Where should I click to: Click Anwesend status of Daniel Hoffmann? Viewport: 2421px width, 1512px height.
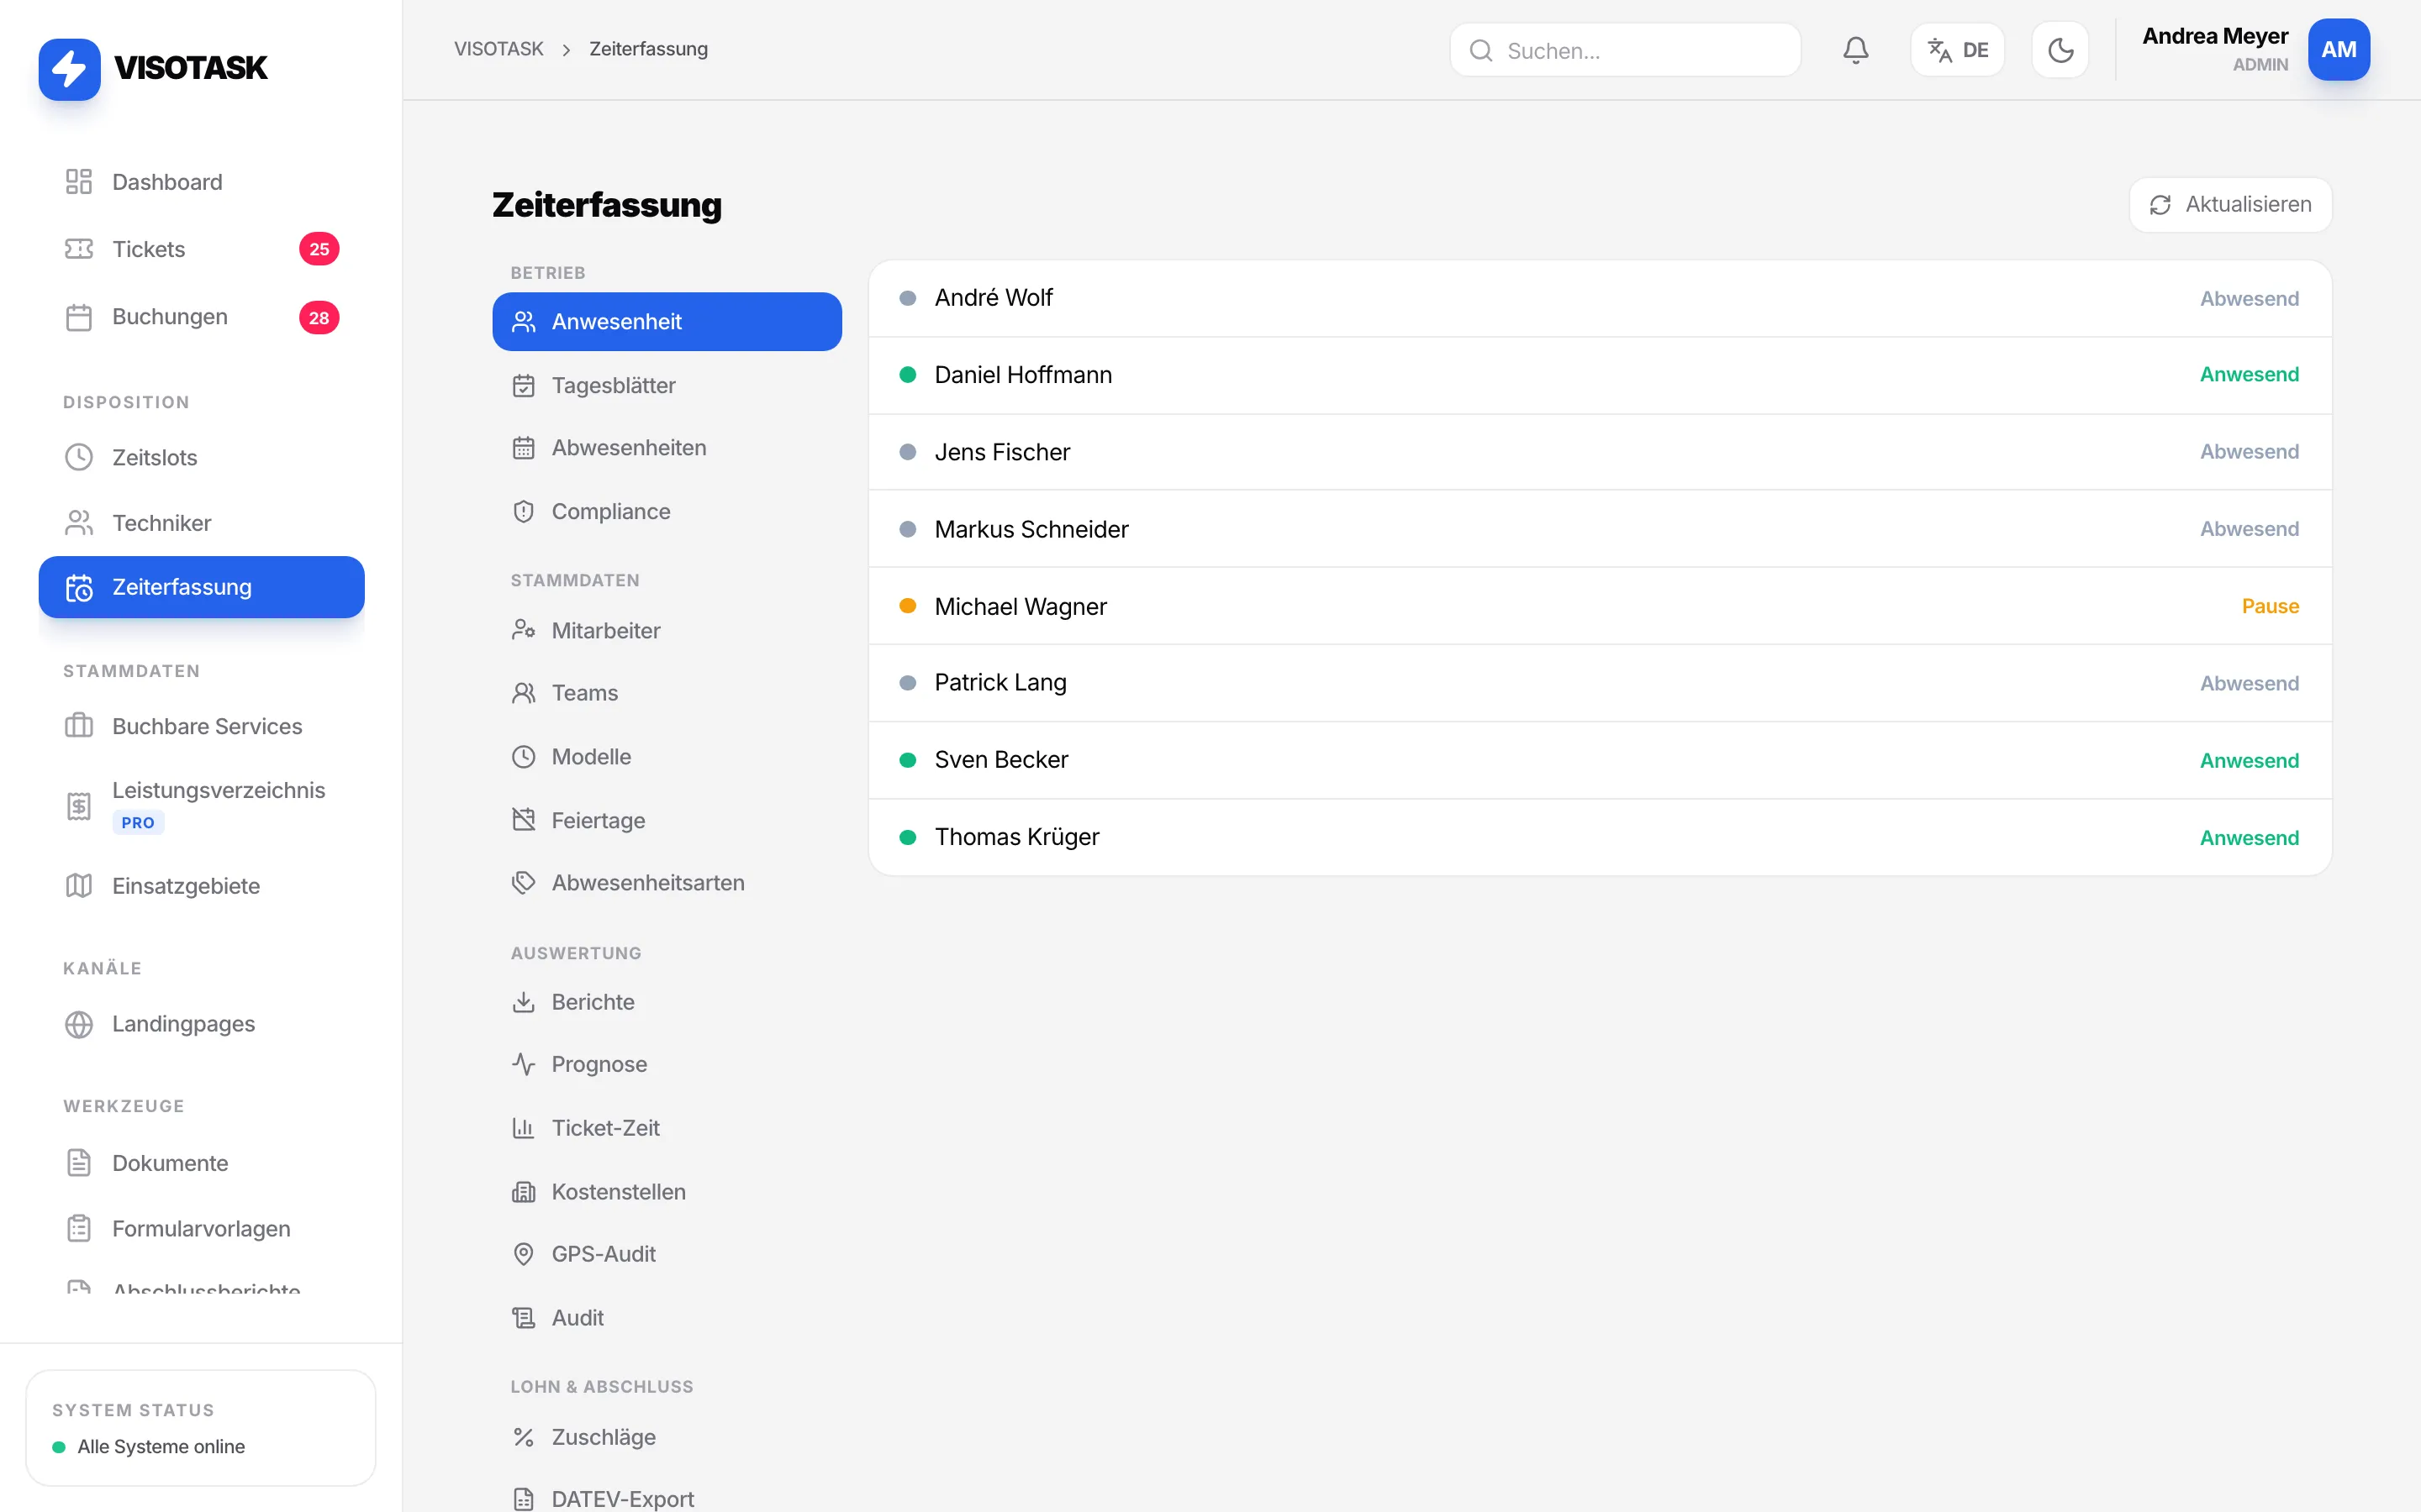click(2249, 375)
